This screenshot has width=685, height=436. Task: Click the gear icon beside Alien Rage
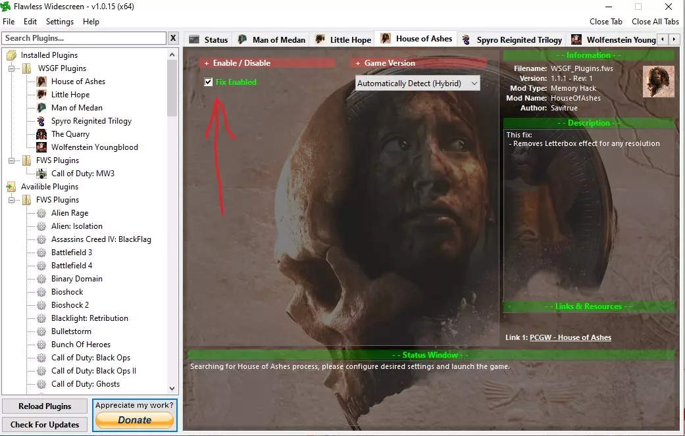(x=41, y=213)
